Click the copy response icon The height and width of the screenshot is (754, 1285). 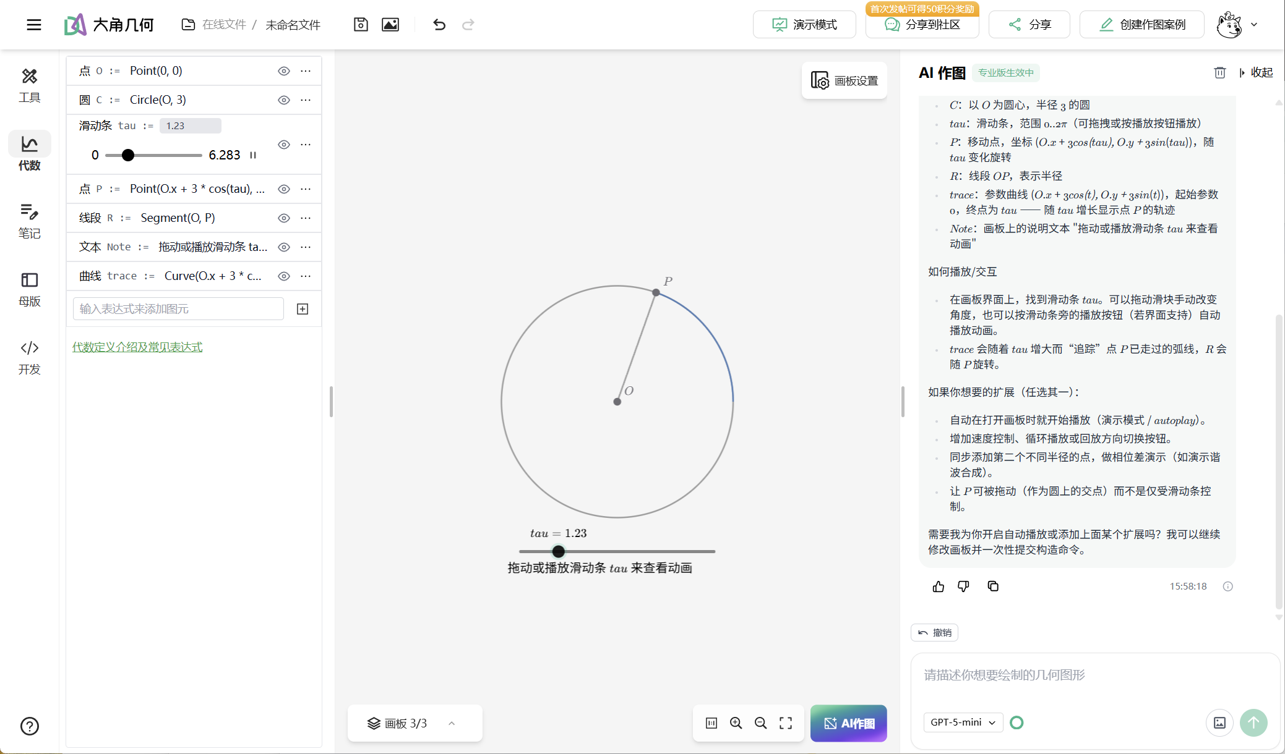(x=993, y=587)
